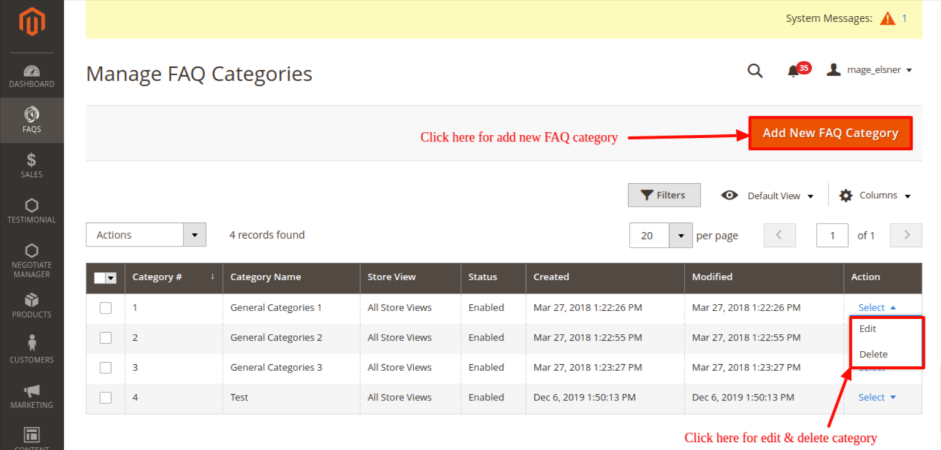Expand the Actions dropdown
Viewport: 941px width, 450px height.
[146, 235]
